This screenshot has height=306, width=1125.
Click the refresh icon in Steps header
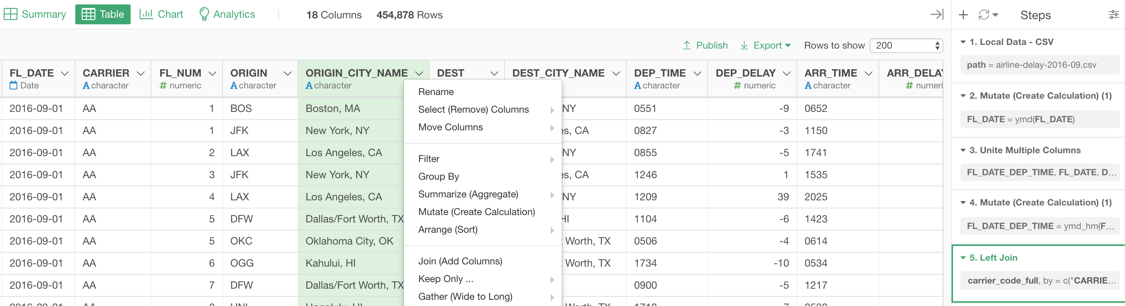(x=984, y=15)
